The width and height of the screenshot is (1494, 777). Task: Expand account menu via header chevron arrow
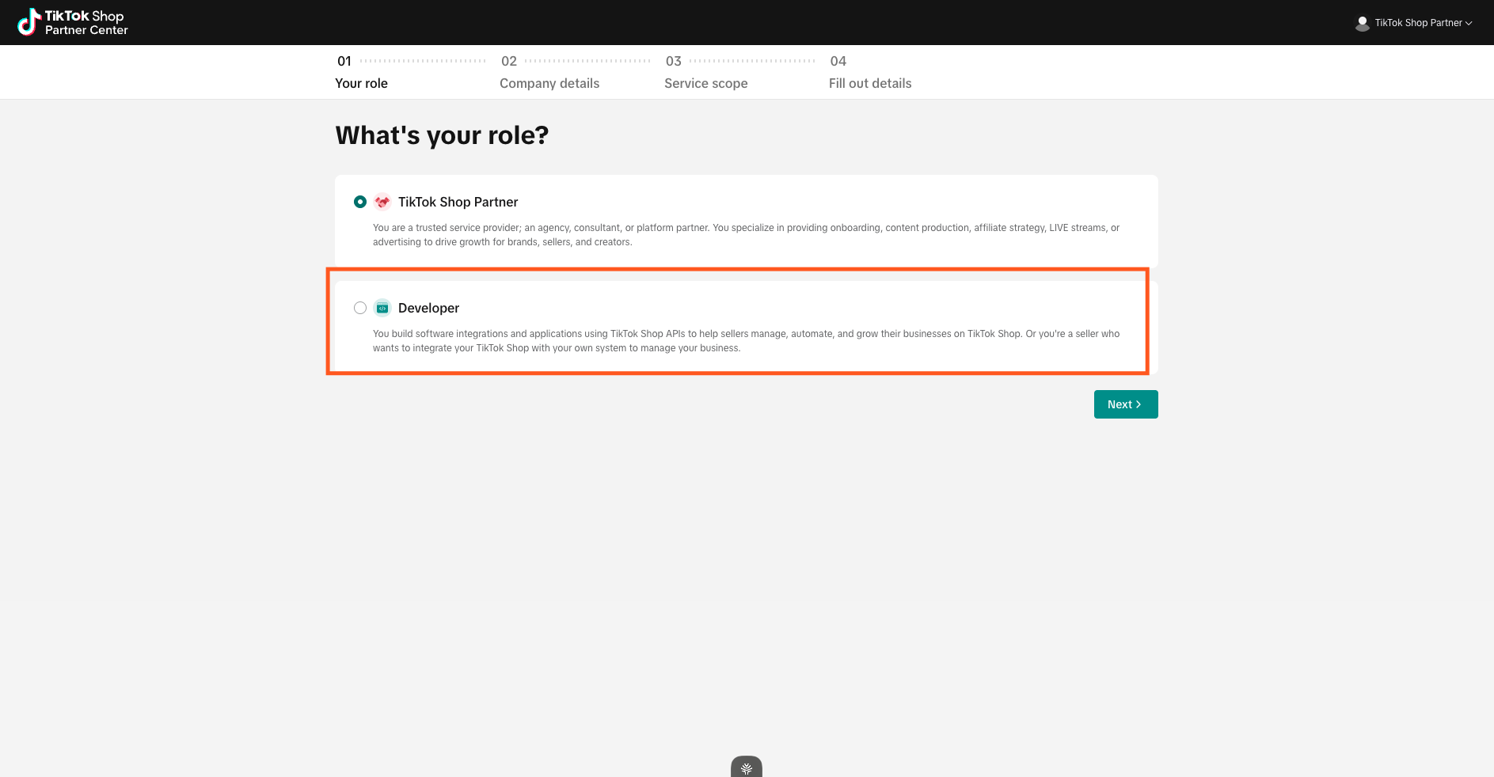[x=1469, y=23]
